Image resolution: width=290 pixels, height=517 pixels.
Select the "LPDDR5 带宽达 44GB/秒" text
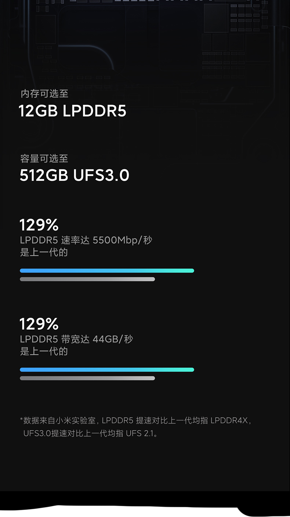click(76, 339)
